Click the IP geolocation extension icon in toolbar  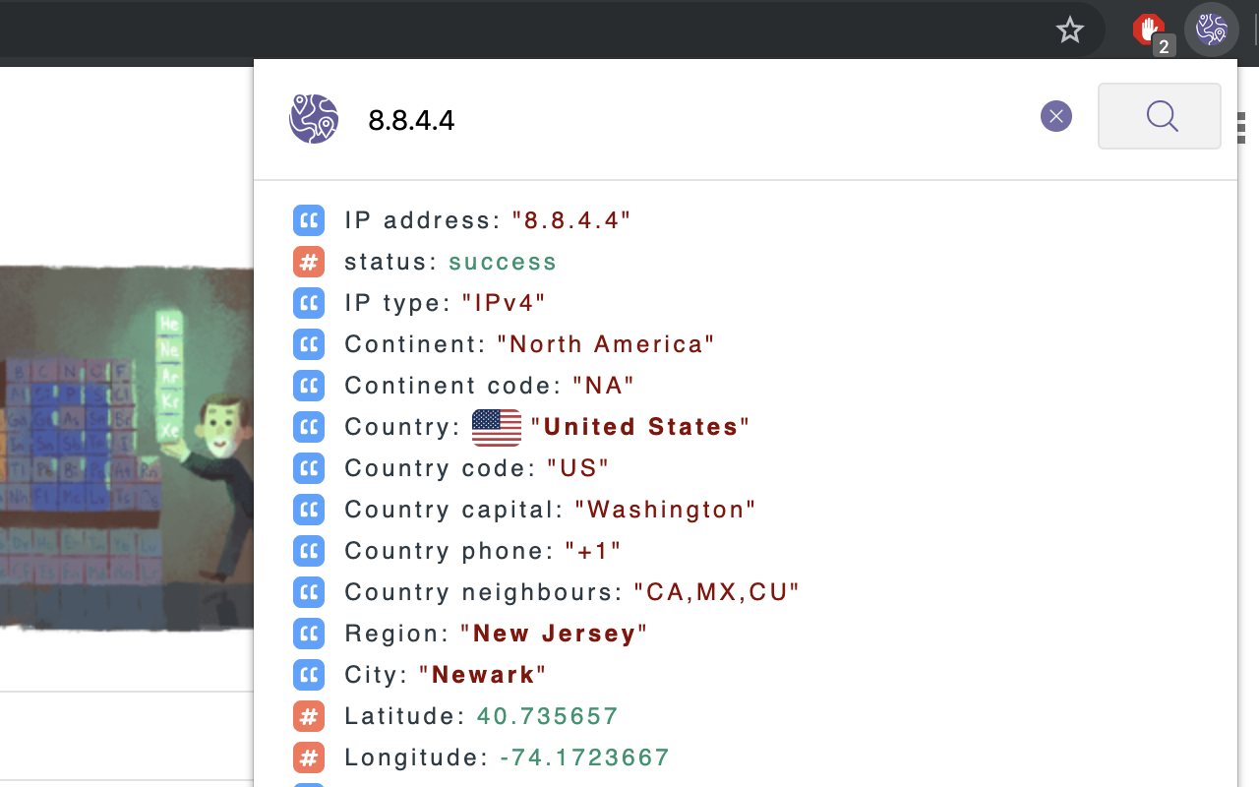(x=1212, y=30)
